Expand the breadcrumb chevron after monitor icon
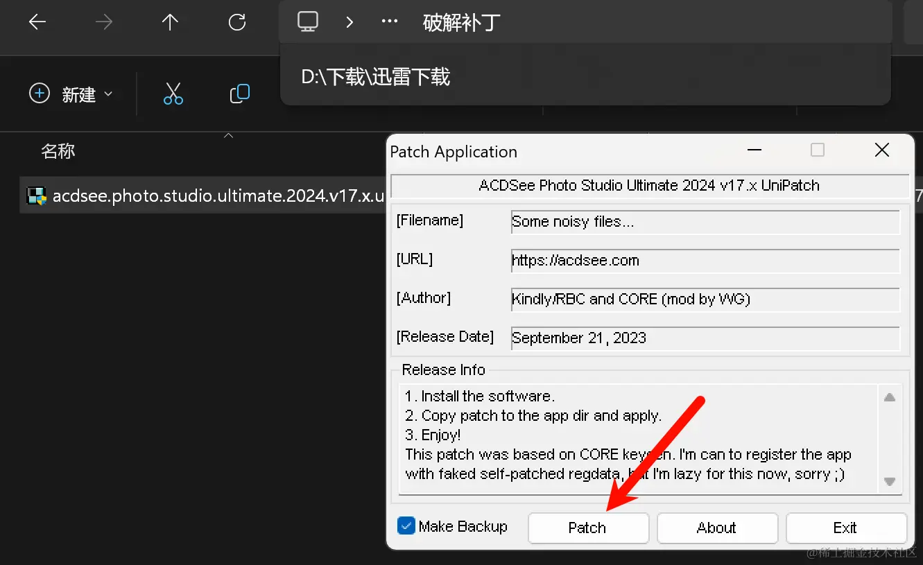This screenshot has height=565, width=923. tap(350, 22)
